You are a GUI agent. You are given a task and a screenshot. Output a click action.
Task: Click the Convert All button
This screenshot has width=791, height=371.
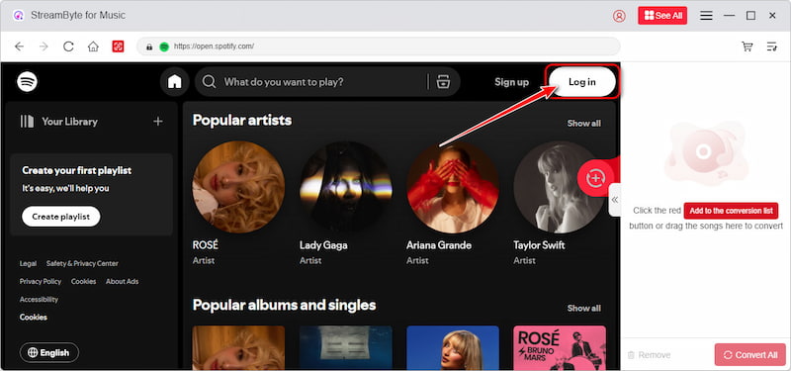(x=750, y=355)
